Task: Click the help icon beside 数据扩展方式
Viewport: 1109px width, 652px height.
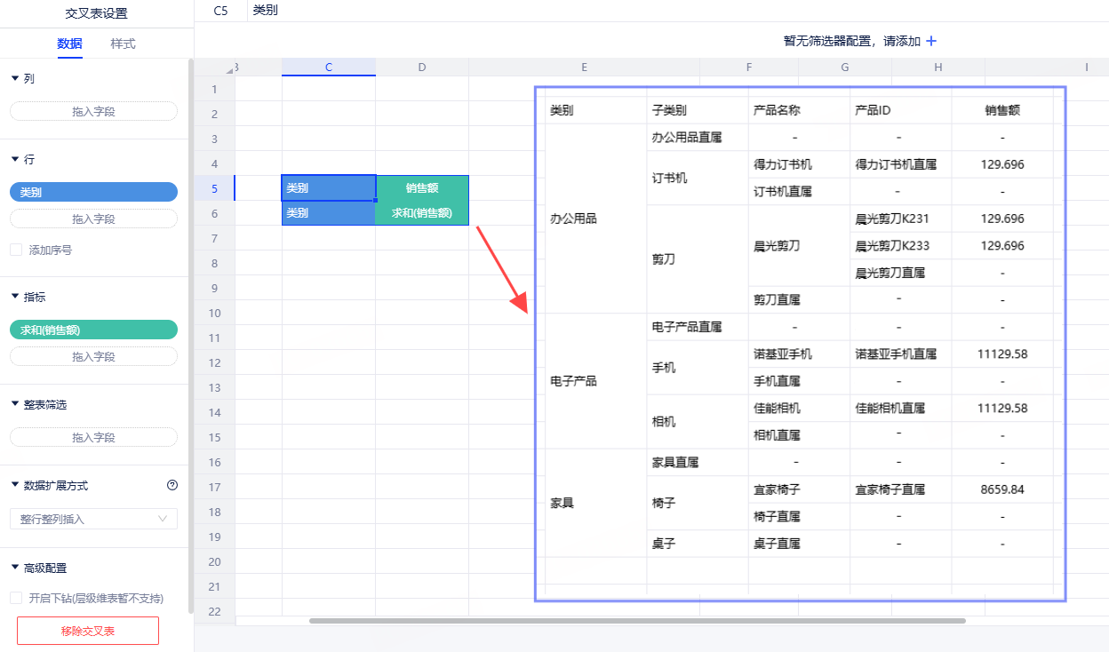Action: 172,485
